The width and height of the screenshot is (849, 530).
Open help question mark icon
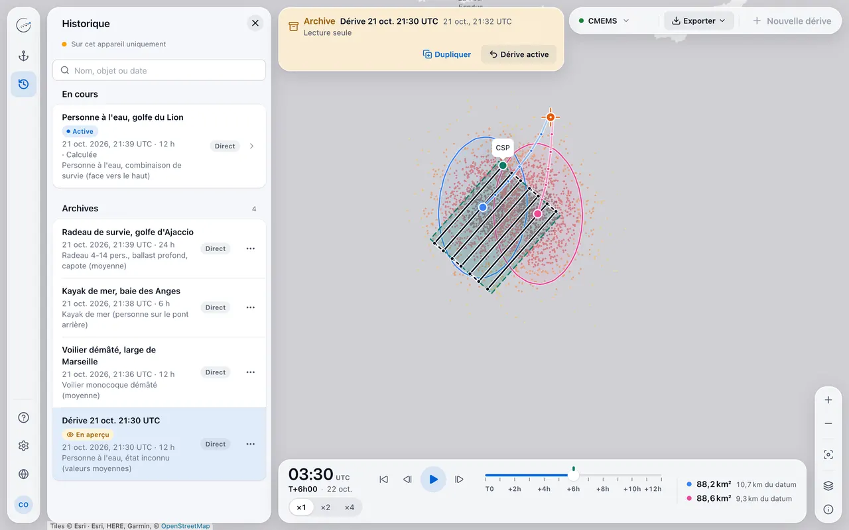[x=23, y=417]
